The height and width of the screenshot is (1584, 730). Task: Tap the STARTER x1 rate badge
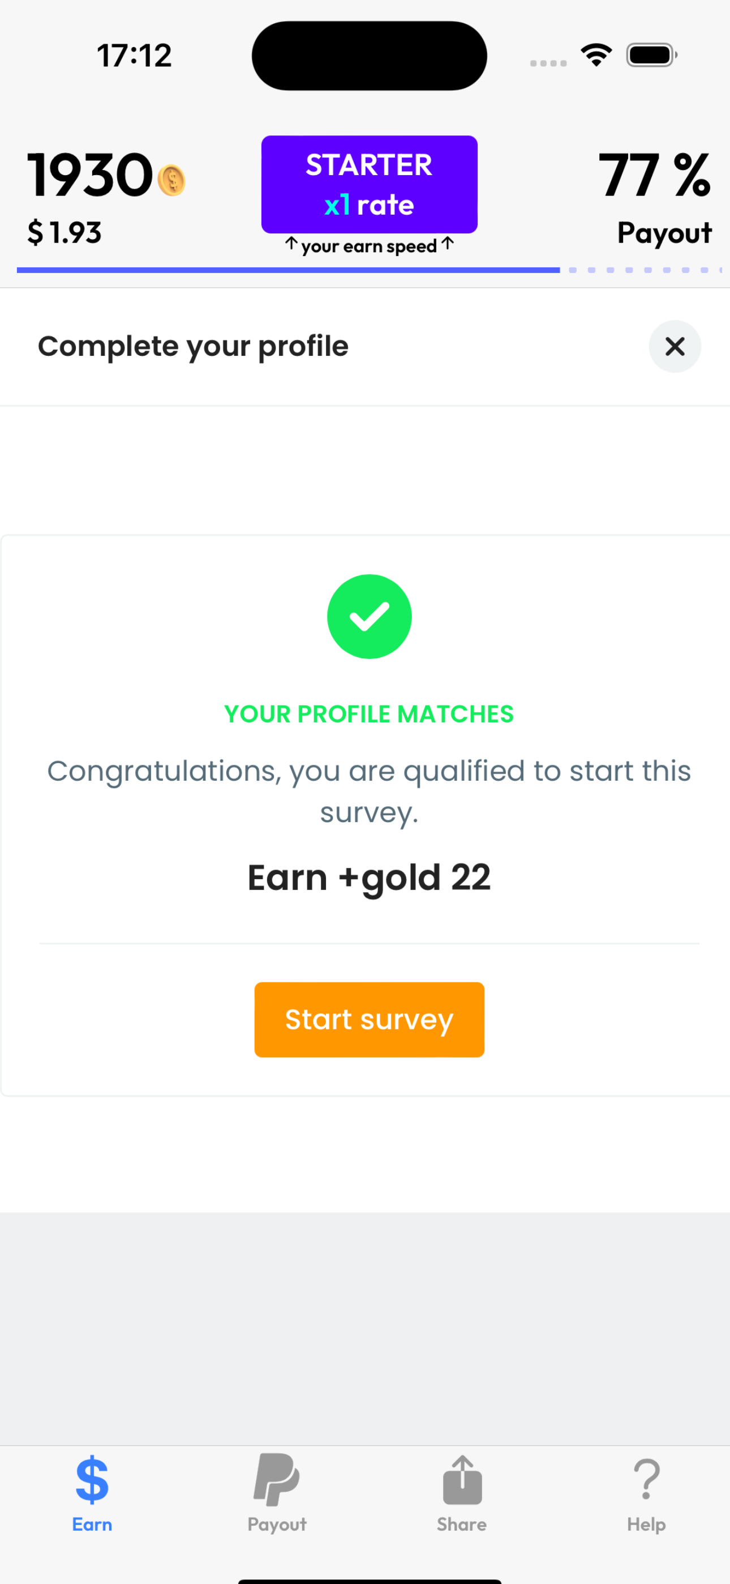[370, 184]
